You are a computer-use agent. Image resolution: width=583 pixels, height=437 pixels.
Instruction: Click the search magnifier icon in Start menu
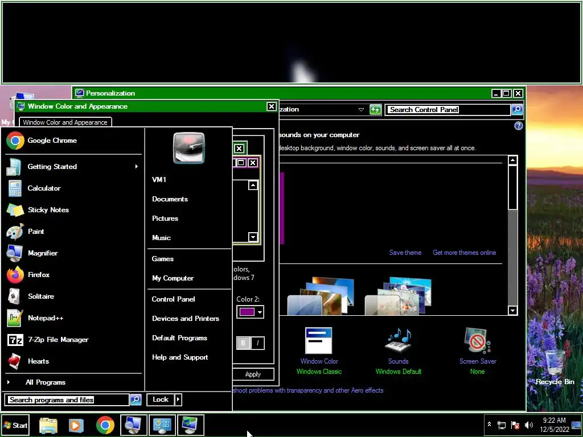[x=136, y=399]
